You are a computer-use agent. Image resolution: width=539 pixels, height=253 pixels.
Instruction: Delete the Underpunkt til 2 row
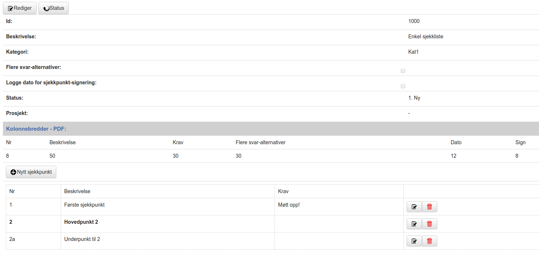pyautogui.click(x=430, y=241)
